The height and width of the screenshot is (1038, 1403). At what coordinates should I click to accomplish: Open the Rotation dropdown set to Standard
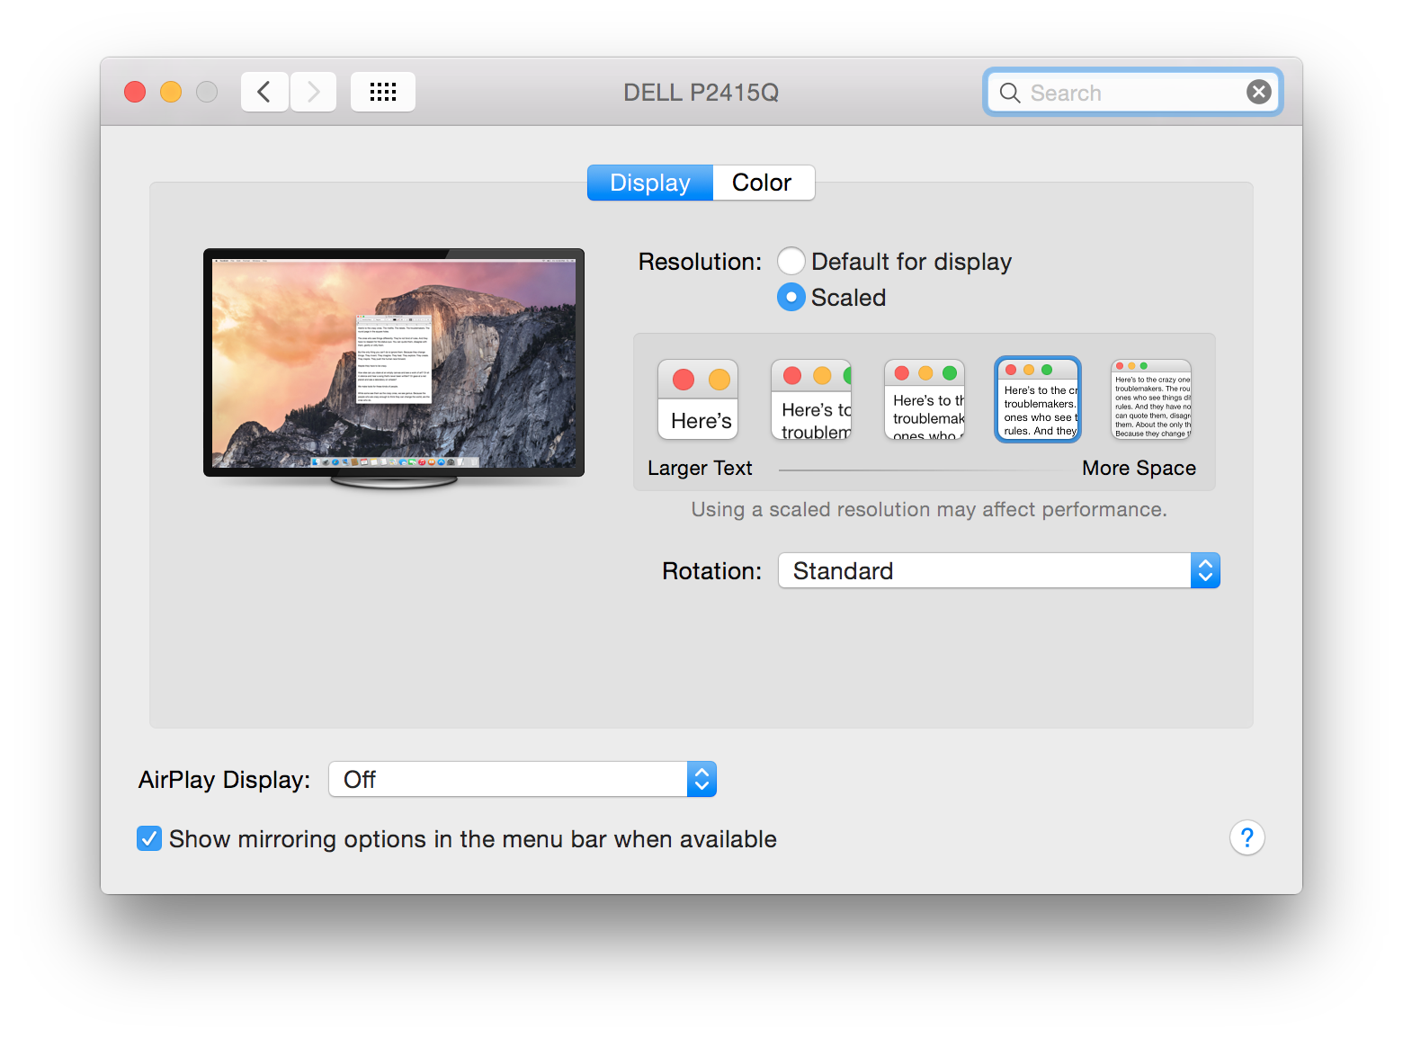(x=999, y=570)
